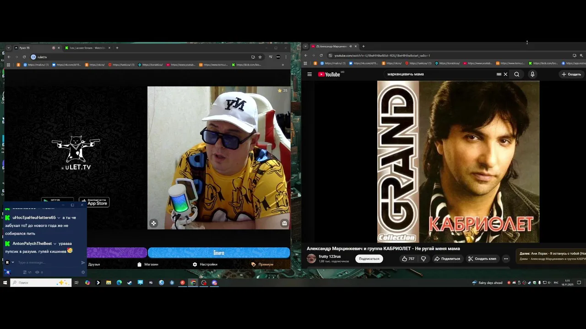Open Steam from the taskbar
This screenshot has height=329, width=586.
pyautogui.click(x=130, y=283)
